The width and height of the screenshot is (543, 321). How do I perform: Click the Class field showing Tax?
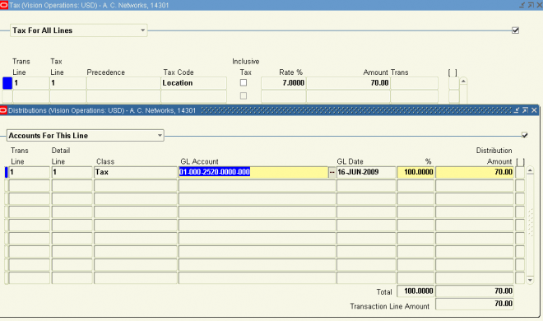(x=136, y=172)
